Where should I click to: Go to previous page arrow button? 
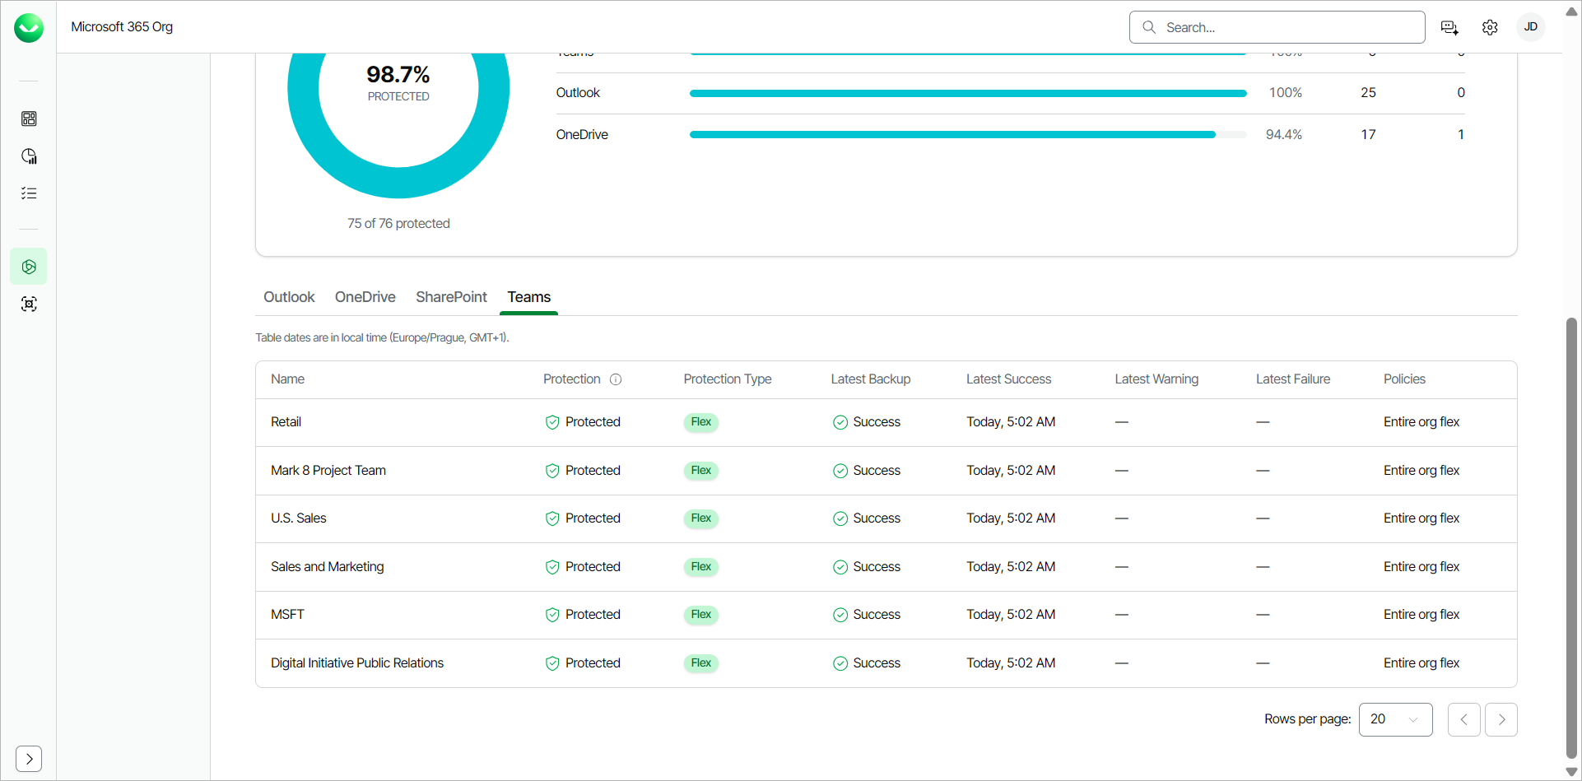(1464, 719)
